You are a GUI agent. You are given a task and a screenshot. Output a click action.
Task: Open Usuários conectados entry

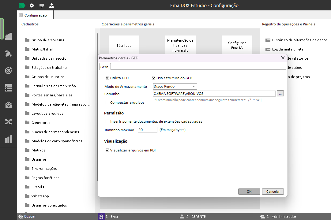click(49, 205)
